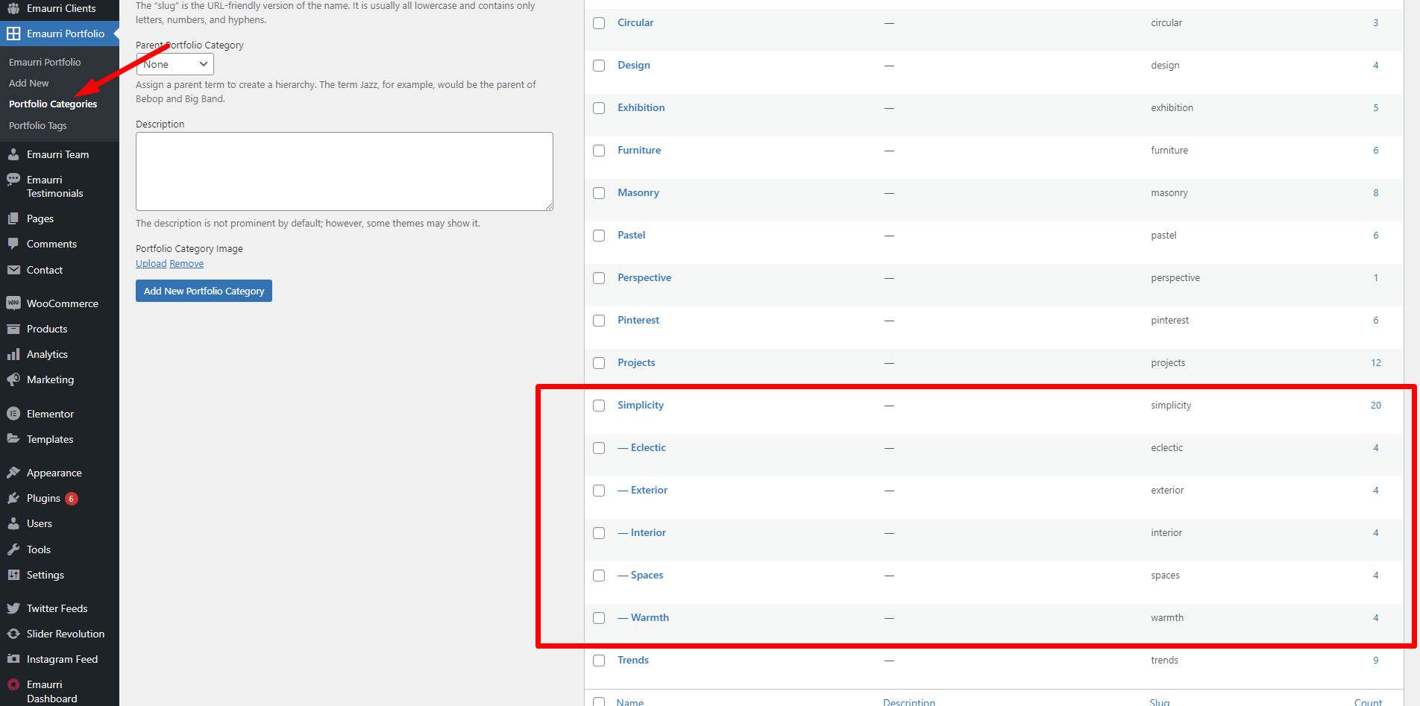Open the Perspective category link
Image resolution: width=1420 pixels, height=706 pixels.
[x=644, y=277]
